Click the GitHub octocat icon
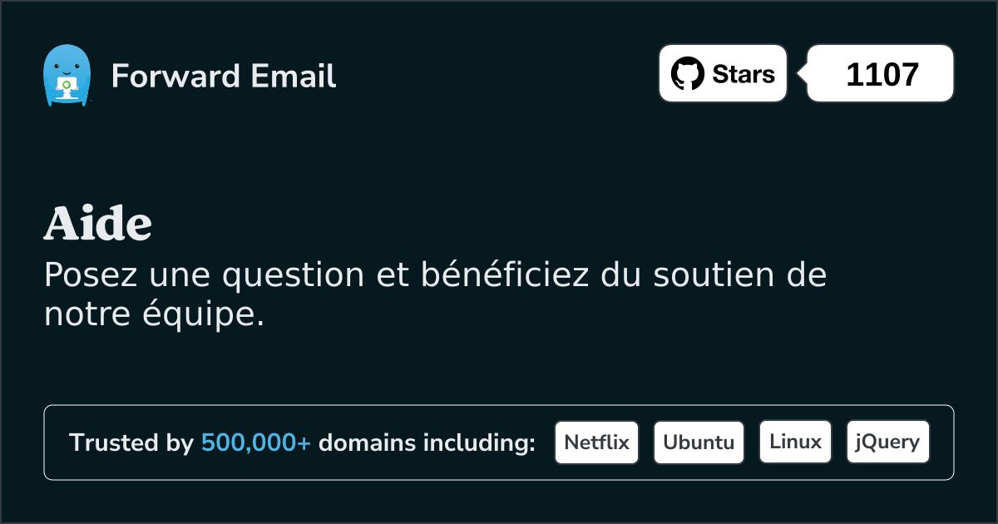 (x=687, y=74)
